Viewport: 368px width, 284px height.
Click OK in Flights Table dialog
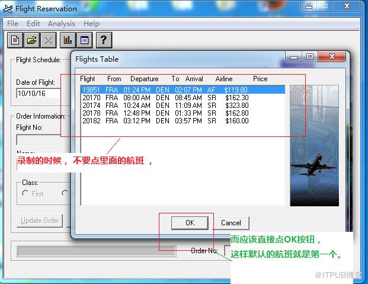[x=190, y=223]
